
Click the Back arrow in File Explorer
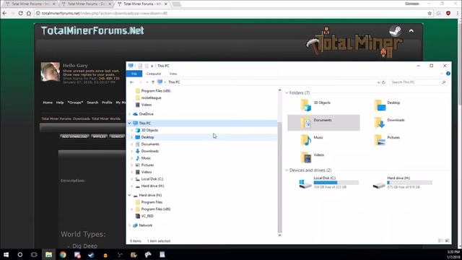click(131, 82)
